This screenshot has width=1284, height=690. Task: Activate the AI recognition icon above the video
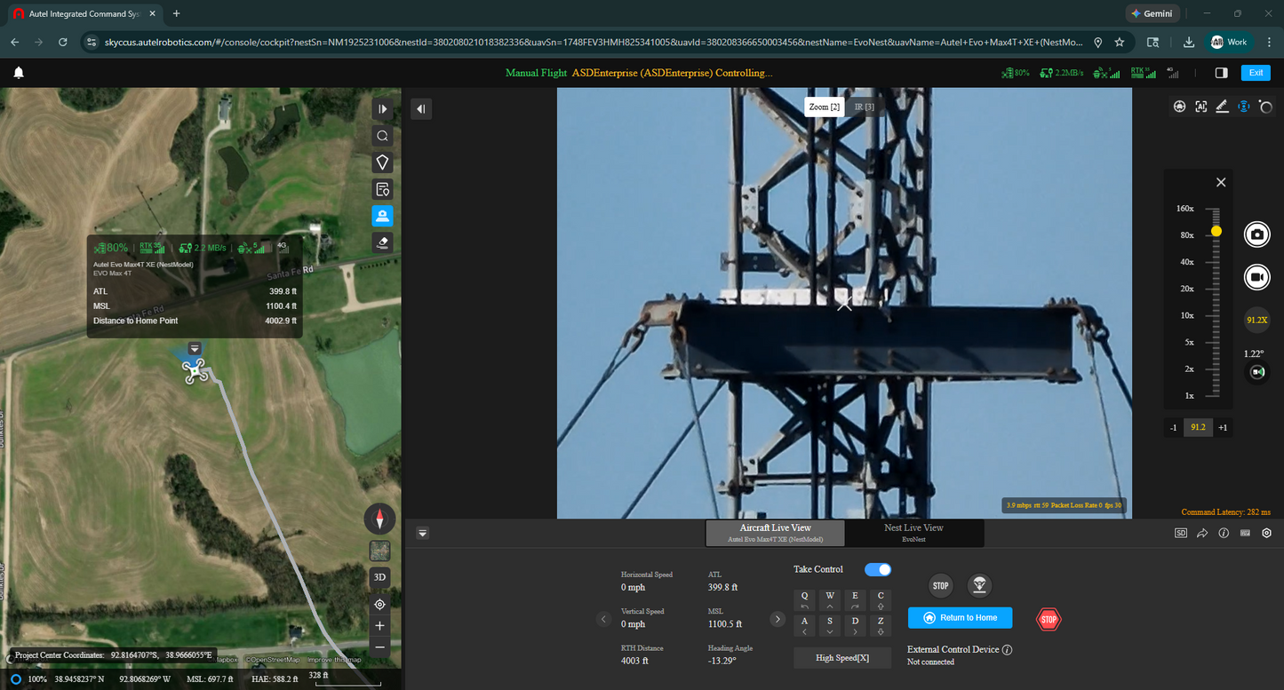(1200, 106)
